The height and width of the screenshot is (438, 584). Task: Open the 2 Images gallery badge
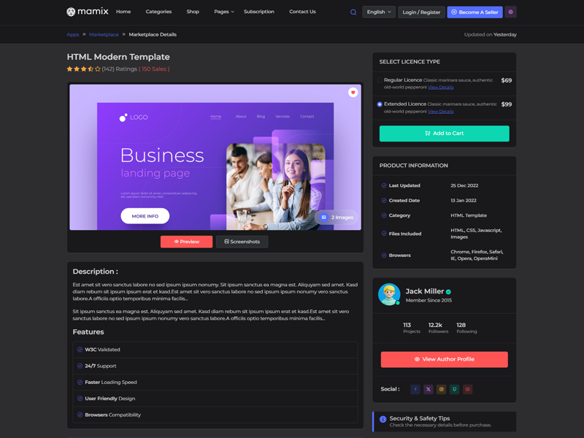click(x=337, y=218)
